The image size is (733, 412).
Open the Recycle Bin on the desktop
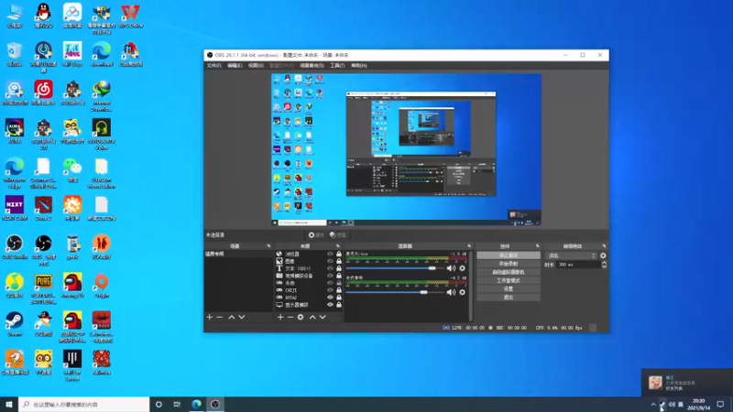(x=15, y=55)
